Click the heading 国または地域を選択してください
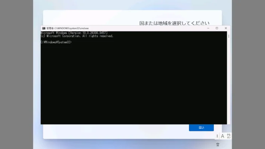Image resolution: width=265 pixels, height=149 pixels. pyautogui.click(x=174, y=23)
